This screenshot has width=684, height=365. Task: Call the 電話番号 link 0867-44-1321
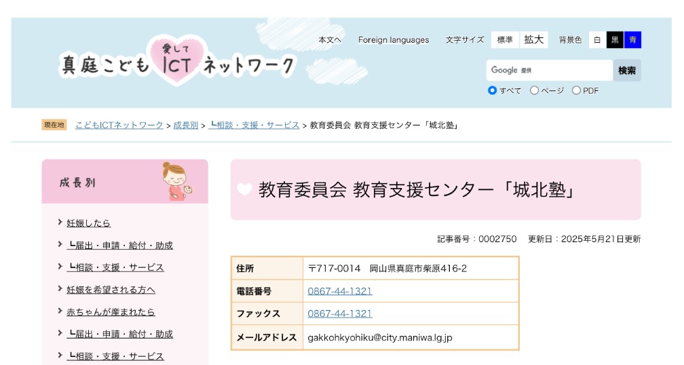[340, 291]
